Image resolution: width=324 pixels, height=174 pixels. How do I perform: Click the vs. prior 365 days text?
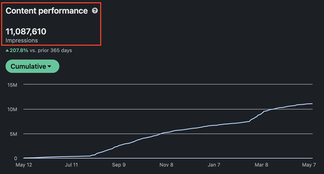point(51,50)
